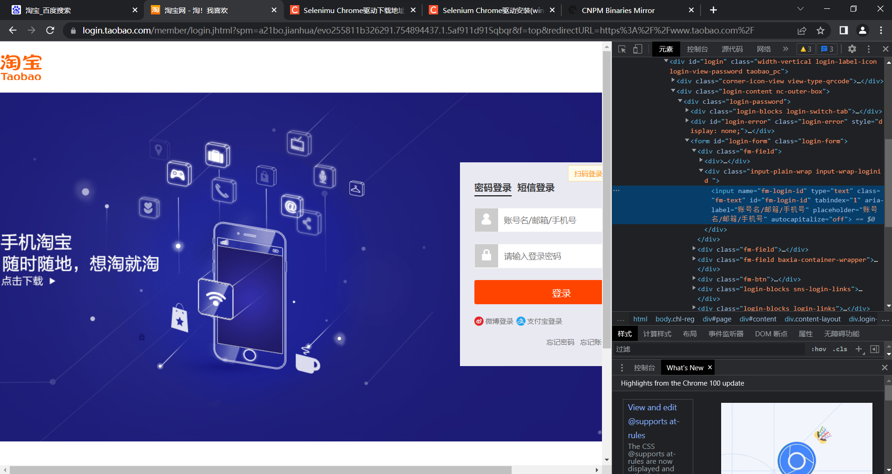
Task: Open drawer 控制台 tab
Action: pos(644,368)
